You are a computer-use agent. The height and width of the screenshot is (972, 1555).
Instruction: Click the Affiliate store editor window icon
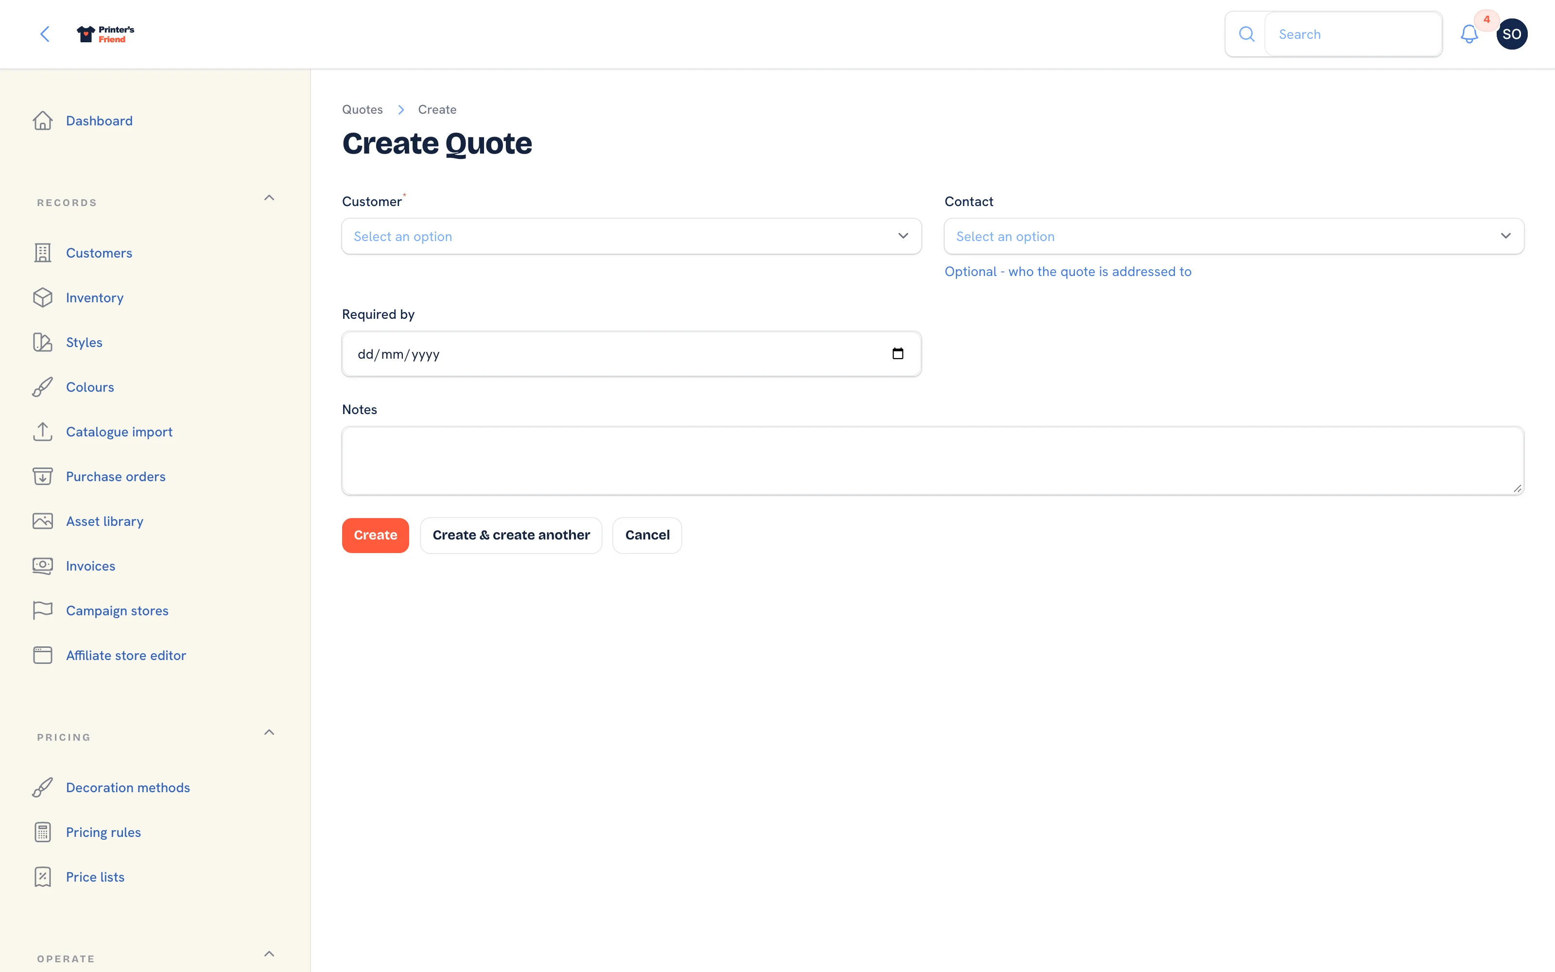(43, 655)
